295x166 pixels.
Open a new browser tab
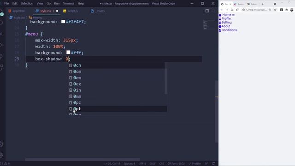[263, 4]
